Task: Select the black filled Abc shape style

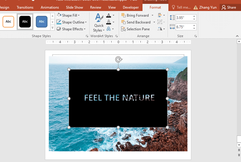Action: tap(25, 22)
